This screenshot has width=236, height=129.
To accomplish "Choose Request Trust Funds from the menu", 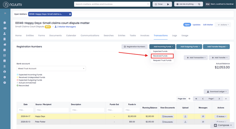I will tap(162, 60).
